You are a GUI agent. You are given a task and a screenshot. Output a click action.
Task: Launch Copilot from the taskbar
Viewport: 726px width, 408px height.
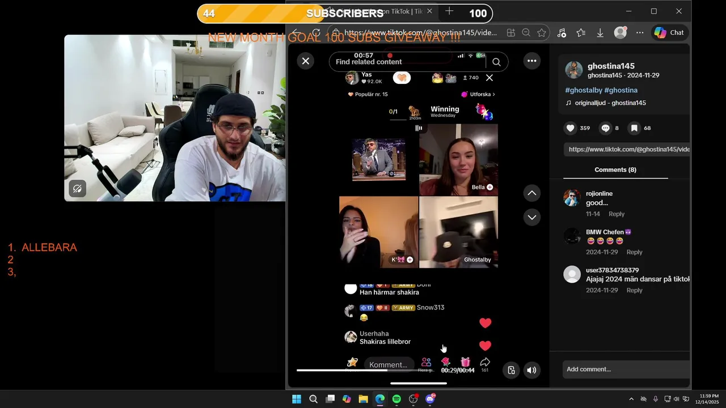[x=347, y=399]
